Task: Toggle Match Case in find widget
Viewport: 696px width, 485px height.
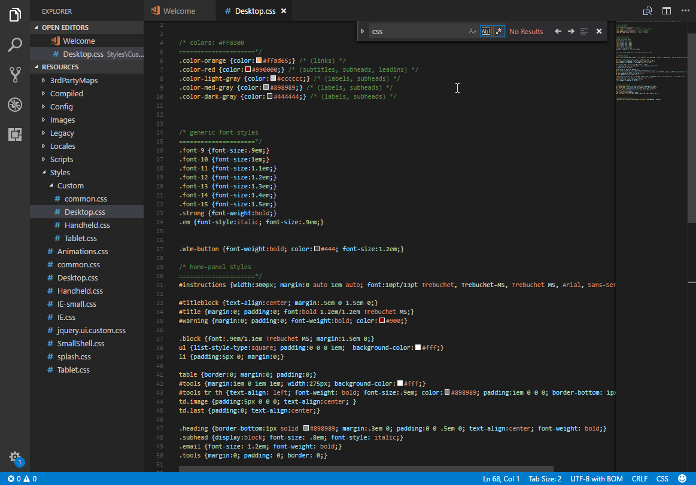Action: pos(473,31)
